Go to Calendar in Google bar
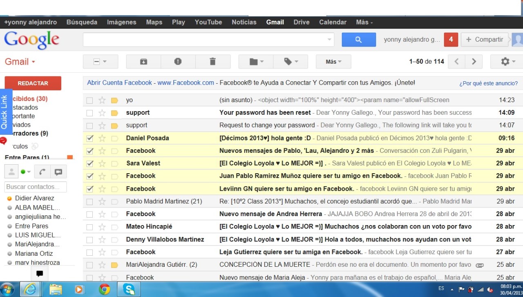 pyautogui.click(x=333, y=22)
